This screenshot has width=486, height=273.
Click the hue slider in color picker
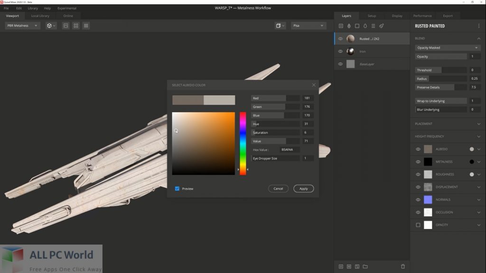click(243, 142)
